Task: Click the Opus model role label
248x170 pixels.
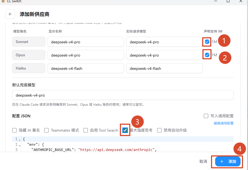Action: [x=29, y=55]
